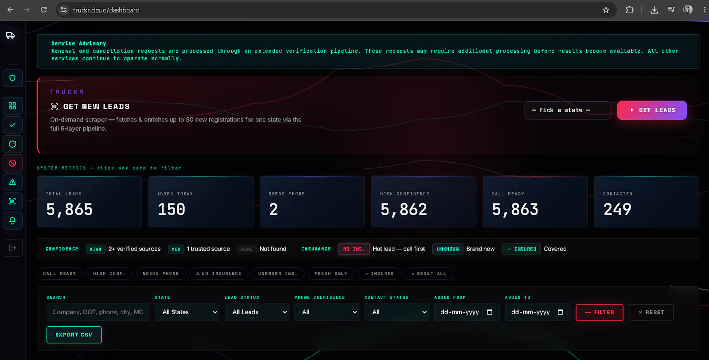The height and width of the screenshot is (360, 709).
Task: Click the calendar icon in Added From
Action: click(x=490, y=312)
